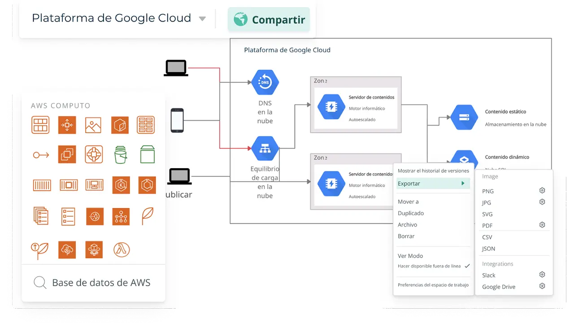Select the lifebuoy rescue shape
Viewport: 574px width, 323px height.
[x=94, y=154]
